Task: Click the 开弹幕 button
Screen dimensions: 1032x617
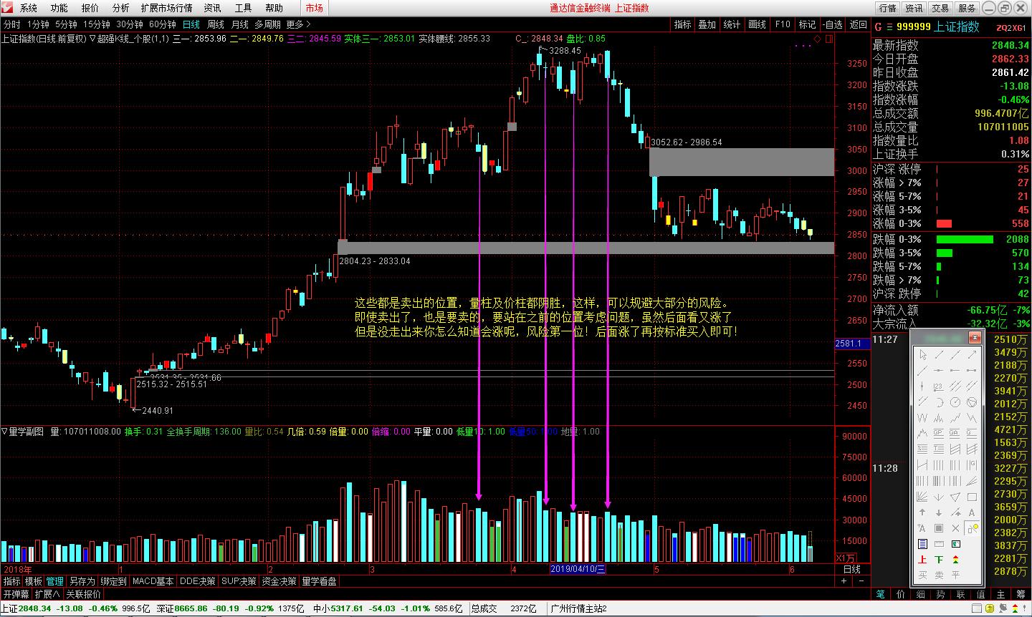Action: pyautogui.click(x=16, y=594)
